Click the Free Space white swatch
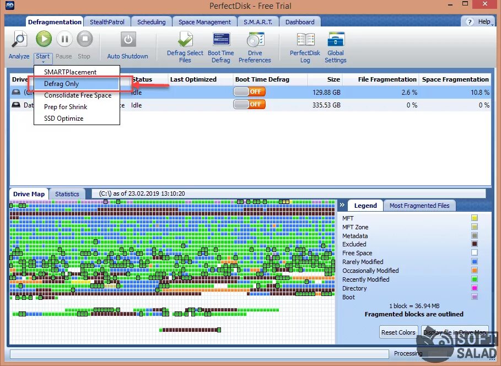The image size is (501, 366). click(x=475, y=252)
